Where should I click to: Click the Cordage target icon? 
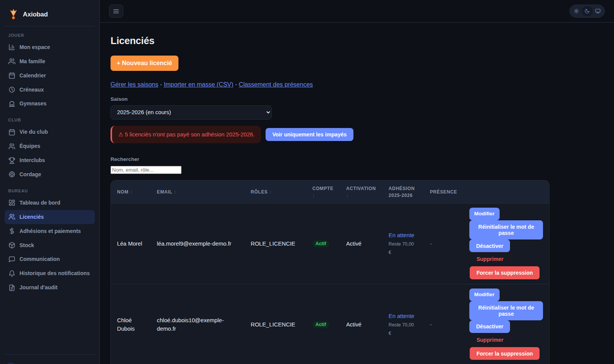coord(12,174)
